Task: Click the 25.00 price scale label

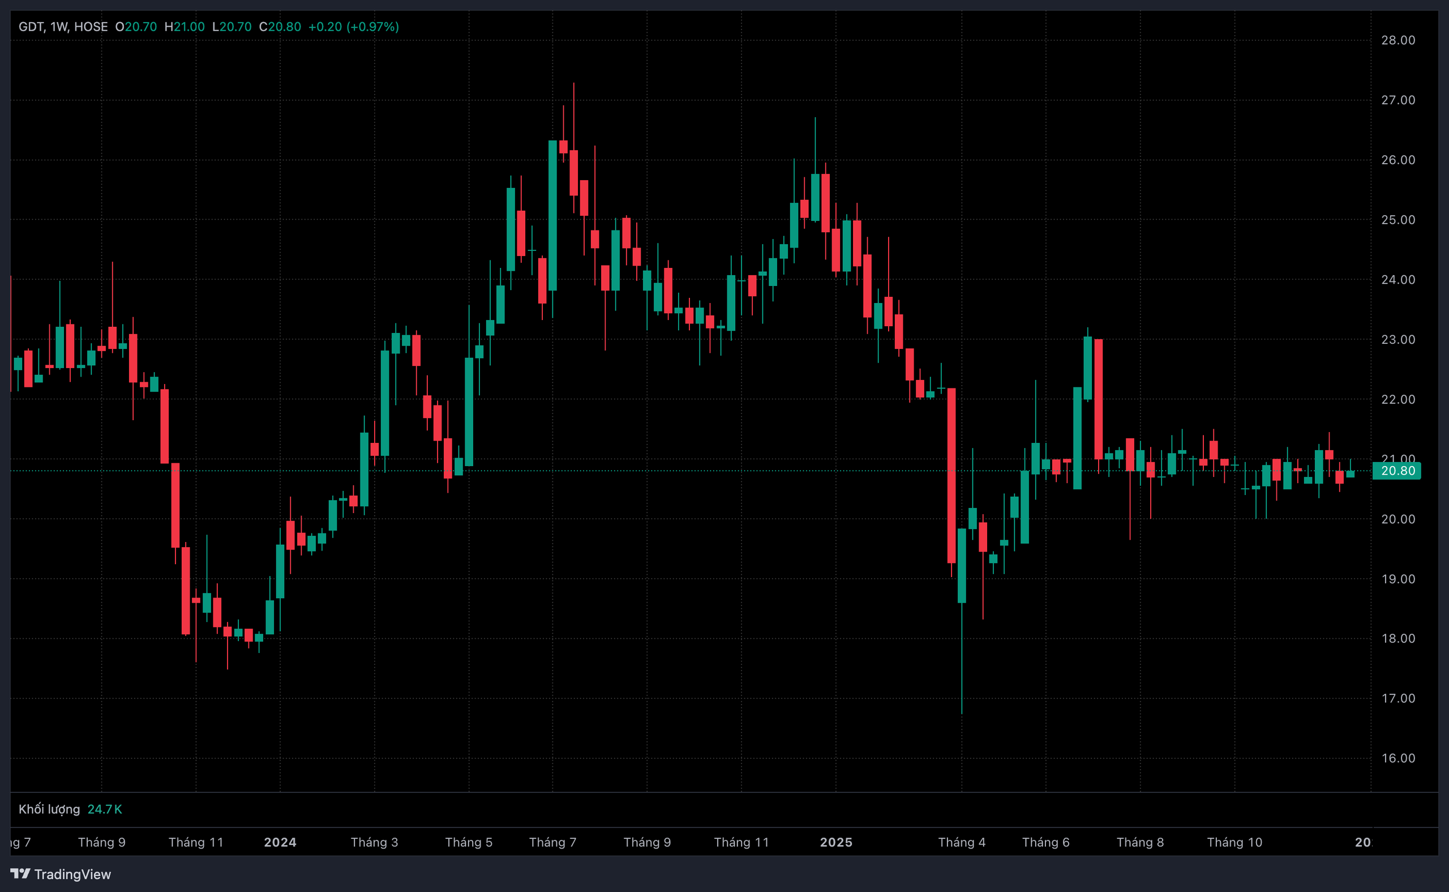Action: 1397,220
